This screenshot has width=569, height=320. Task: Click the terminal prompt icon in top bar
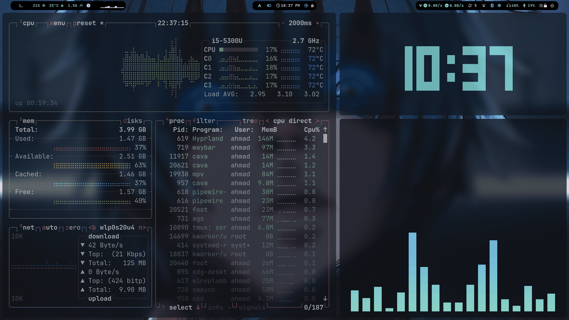[x=20, y=6]
